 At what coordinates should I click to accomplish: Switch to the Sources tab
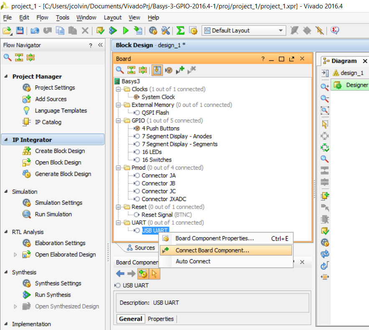141,247
